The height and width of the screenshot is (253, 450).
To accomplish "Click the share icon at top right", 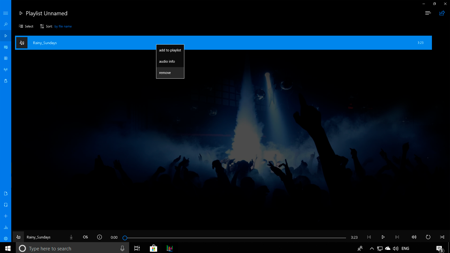I will pos(442,13).
